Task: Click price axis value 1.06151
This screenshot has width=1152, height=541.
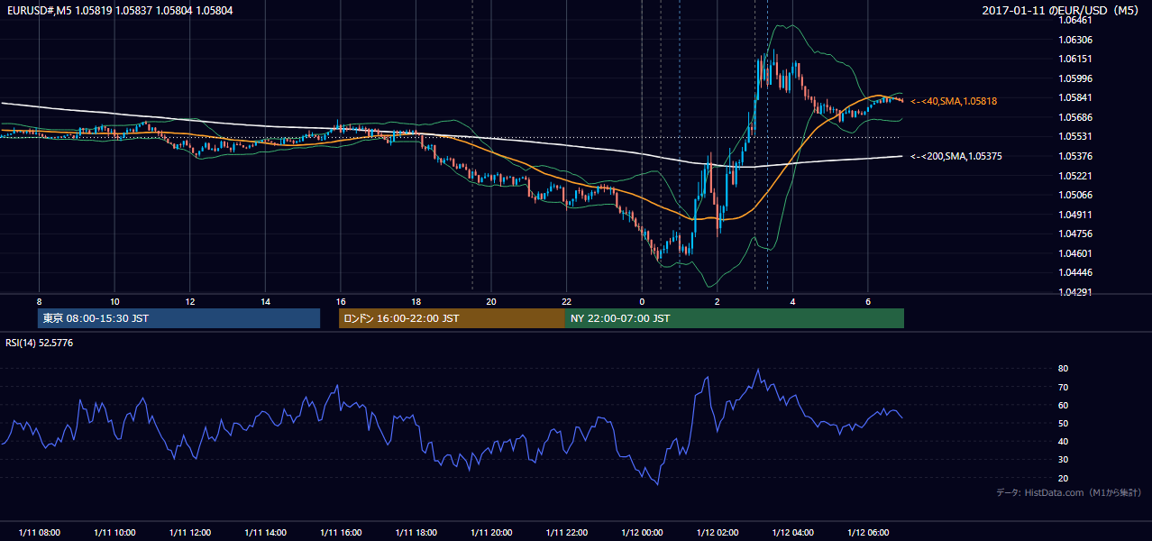Action: coord(1076,59)
